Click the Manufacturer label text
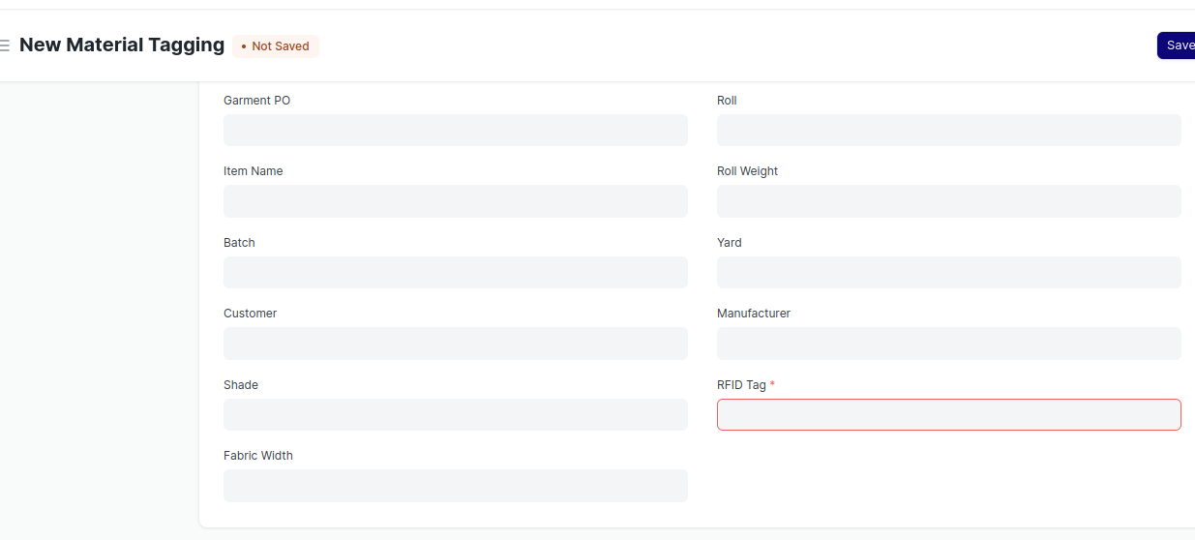Viewport: 1195px width, 540px height. click(754, 314)
